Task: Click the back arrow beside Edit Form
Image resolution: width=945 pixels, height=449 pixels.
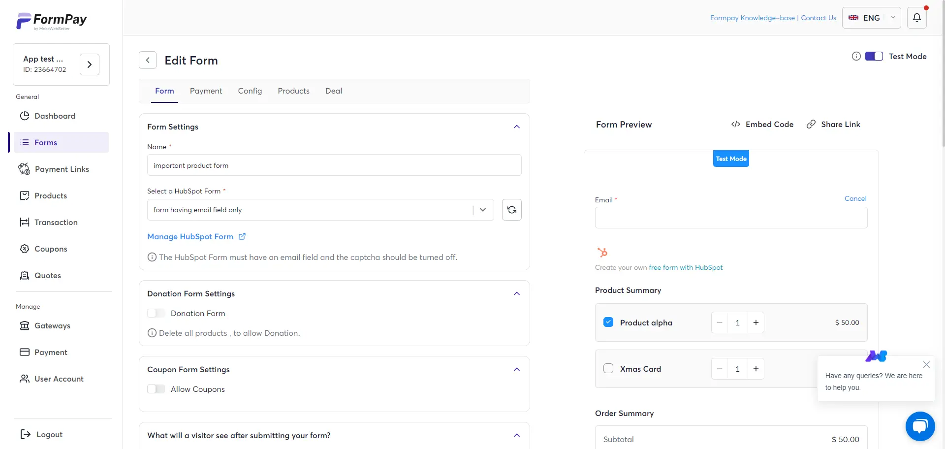Action: (x=148, y=60)
